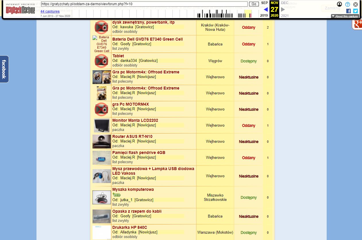Click the eco leaf badge icon
362x240 pixels.
click(x=116, y=195)
